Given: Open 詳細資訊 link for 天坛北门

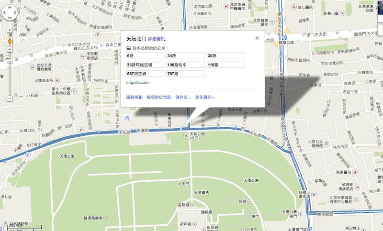Looking at the screenshot, I should click(157, 39).
